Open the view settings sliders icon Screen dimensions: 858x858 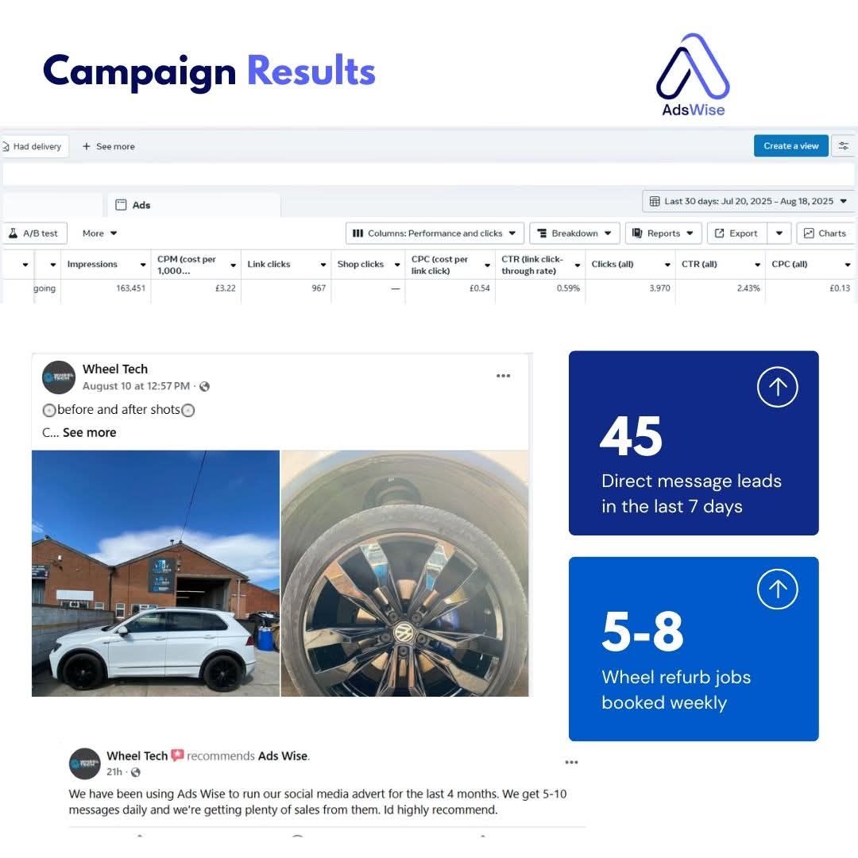[843, 146]
